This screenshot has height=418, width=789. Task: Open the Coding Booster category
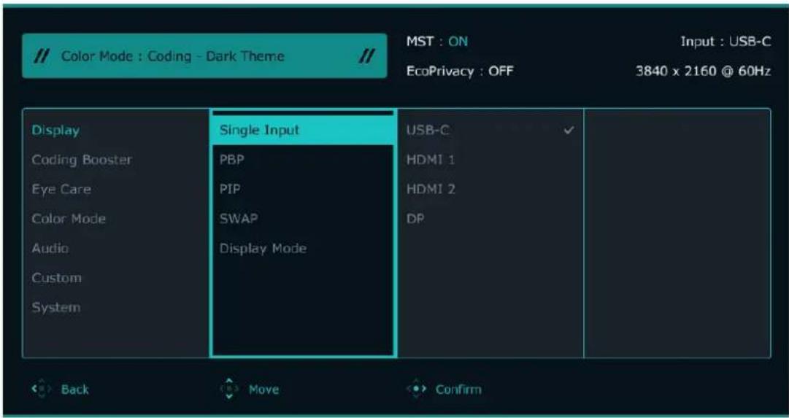(82, 160)
